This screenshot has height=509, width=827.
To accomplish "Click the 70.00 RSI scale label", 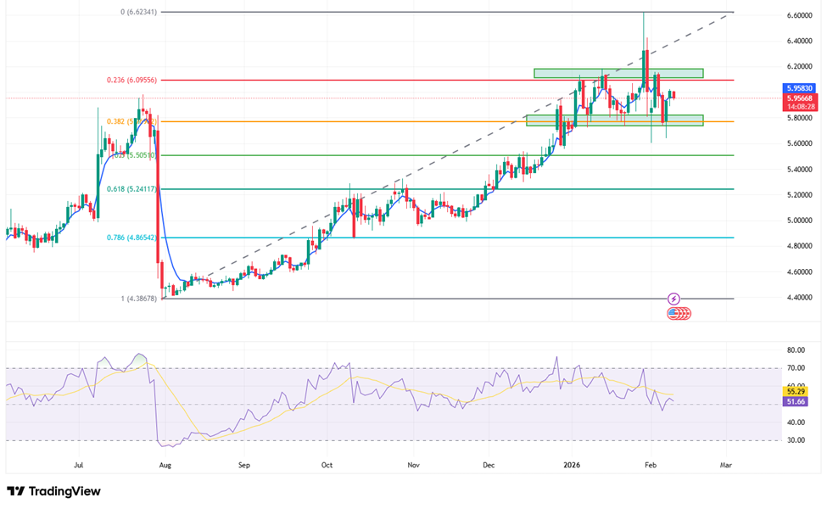I will pos(796,368).
